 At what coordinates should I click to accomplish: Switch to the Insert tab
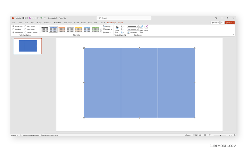coord(26,23)
